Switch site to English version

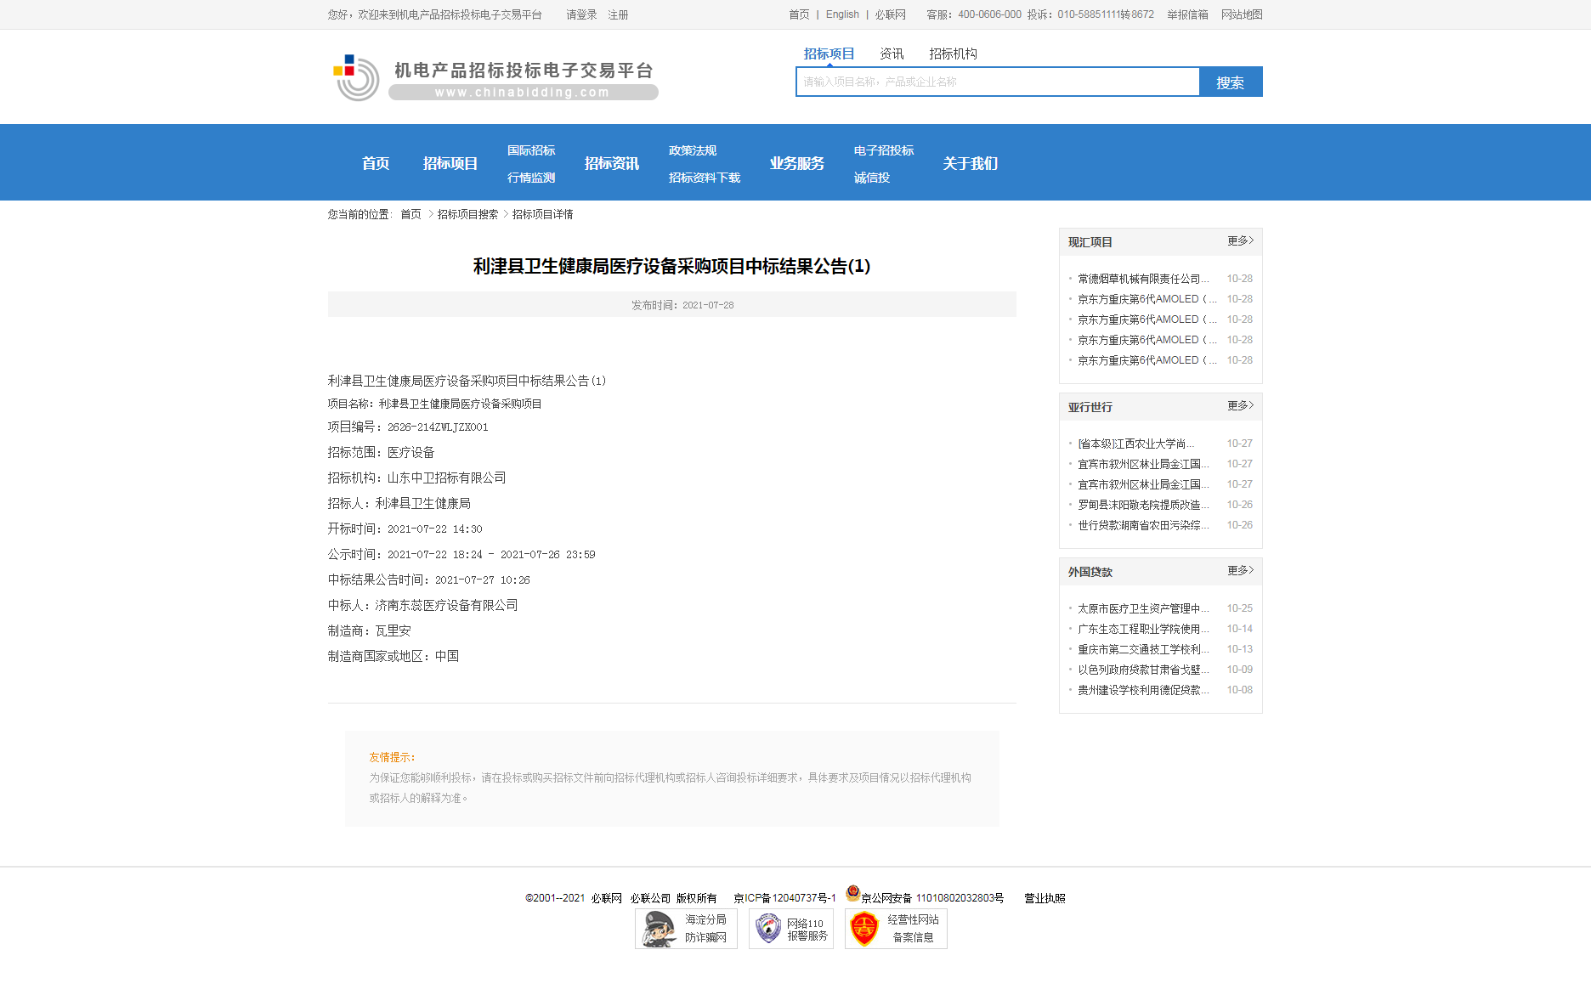[841, 14]
